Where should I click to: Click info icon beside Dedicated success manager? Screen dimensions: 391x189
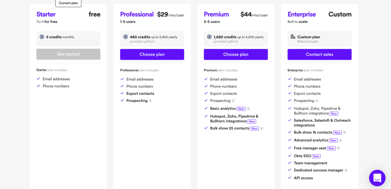click(346, 170)
